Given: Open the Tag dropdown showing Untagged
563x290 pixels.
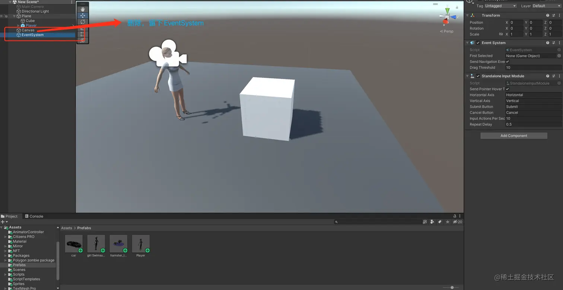Looking at the screenshot, I should 500,6.
